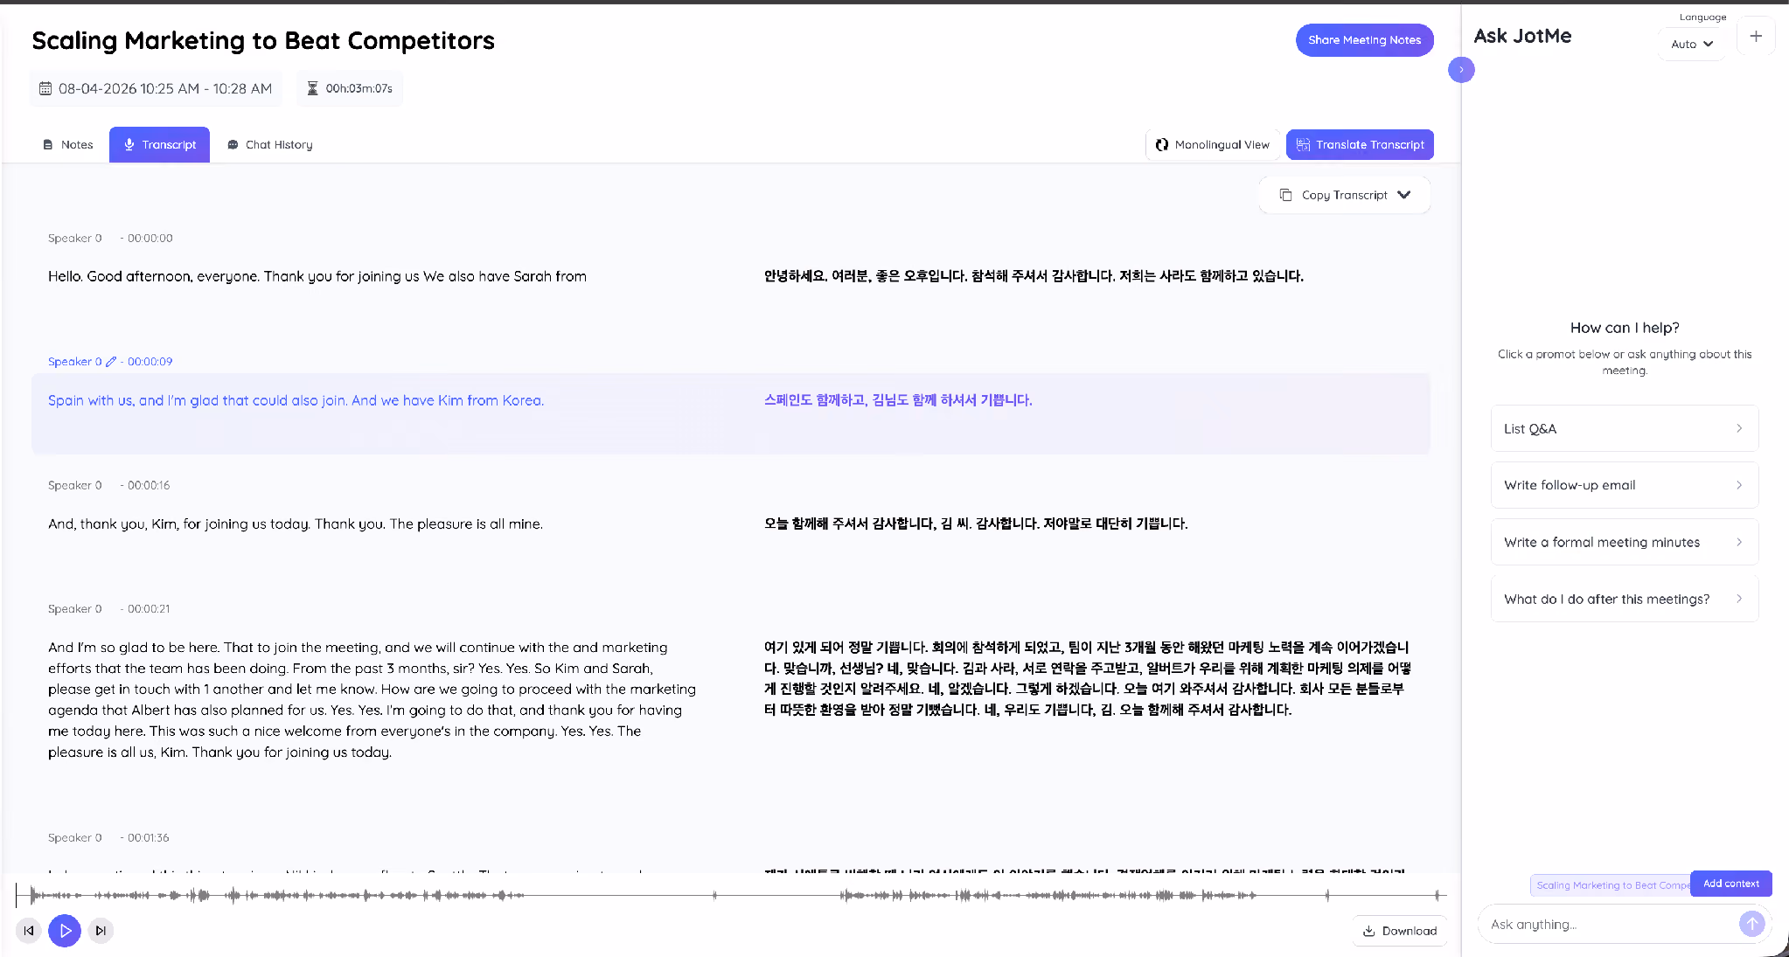Image resolution: width=1789 pixels, height=957 pixels.
Task: Click chevron beside What do I do after
Action: 1739,599
